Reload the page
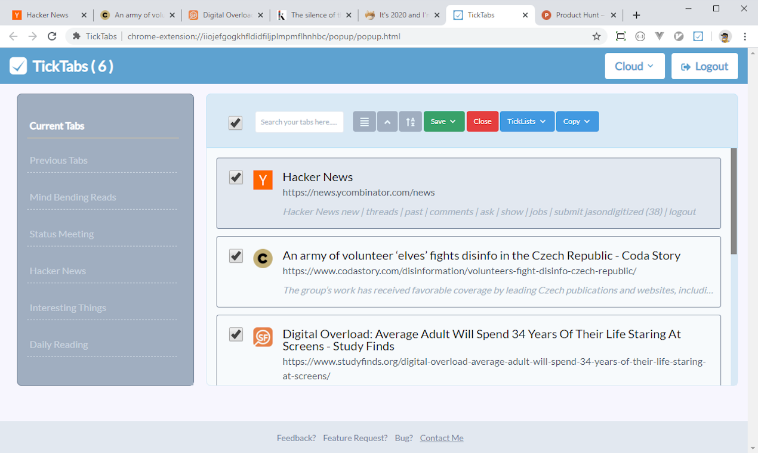The width and height of the screenshot is (758, 453). coord(52,36)
